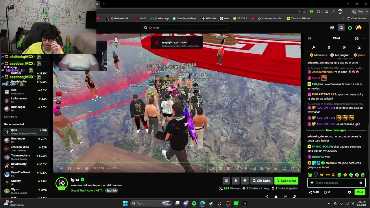
Task: Click the W emote in quick emotes
Action: [322, 175]
